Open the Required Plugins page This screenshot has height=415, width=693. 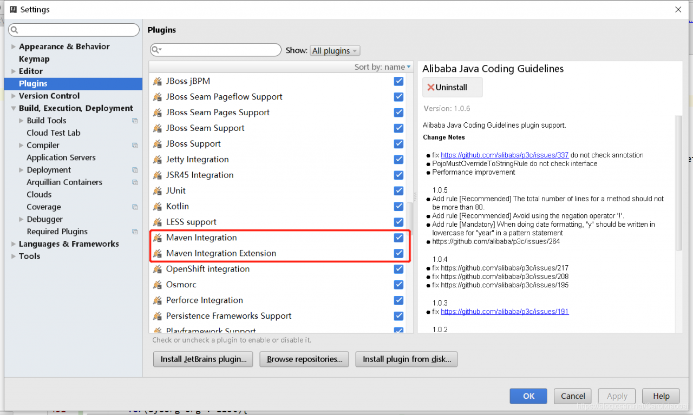pyautogui.click(x=57, y=232)
